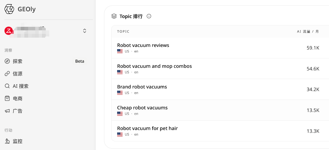This screenshot has width=329, height=150.
Task: Select the 监控 microscope icon
Action: 7,141
